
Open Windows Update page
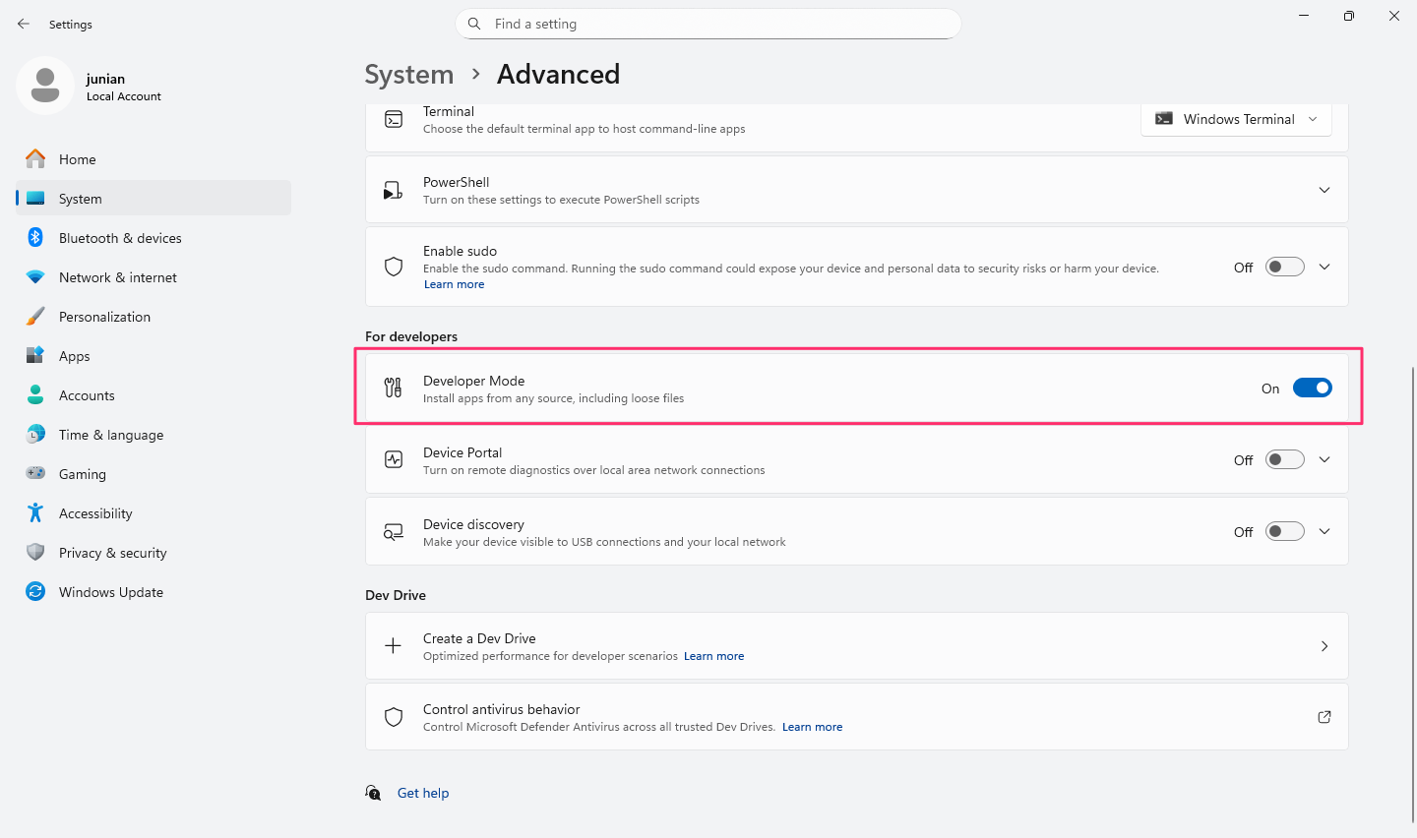(154, 591)
